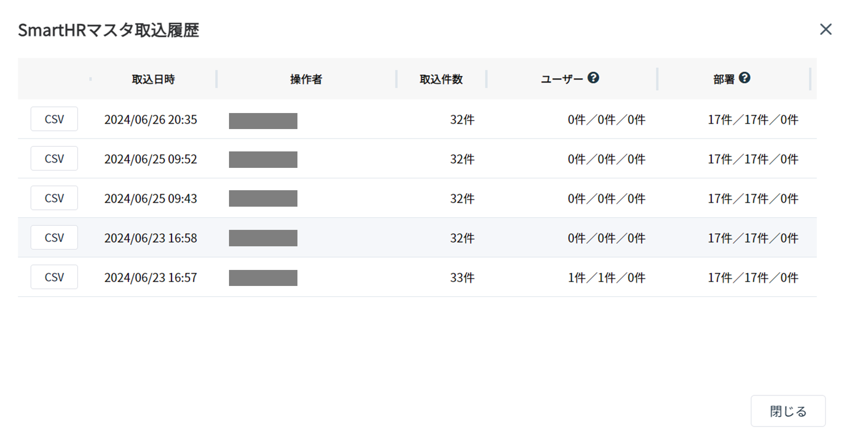The width and height of the screenshot is (845, 434).
Task: Click the 操作者 column header
Action: pos(306,79)
